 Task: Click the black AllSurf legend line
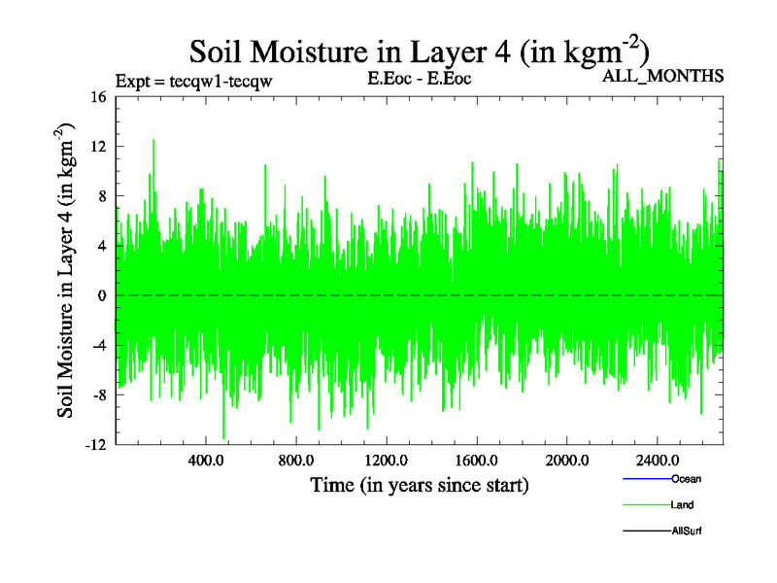645,532
